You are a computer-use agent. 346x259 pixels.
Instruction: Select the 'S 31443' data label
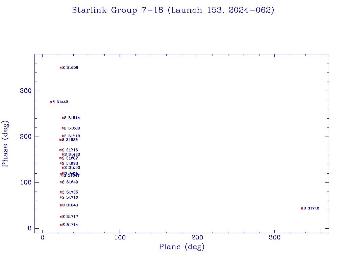[60, 102]
